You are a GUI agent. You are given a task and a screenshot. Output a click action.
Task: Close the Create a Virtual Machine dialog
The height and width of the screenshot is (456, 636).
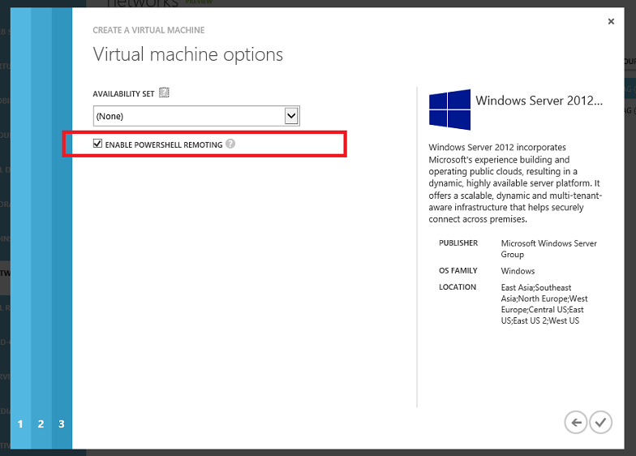[611, 21]
